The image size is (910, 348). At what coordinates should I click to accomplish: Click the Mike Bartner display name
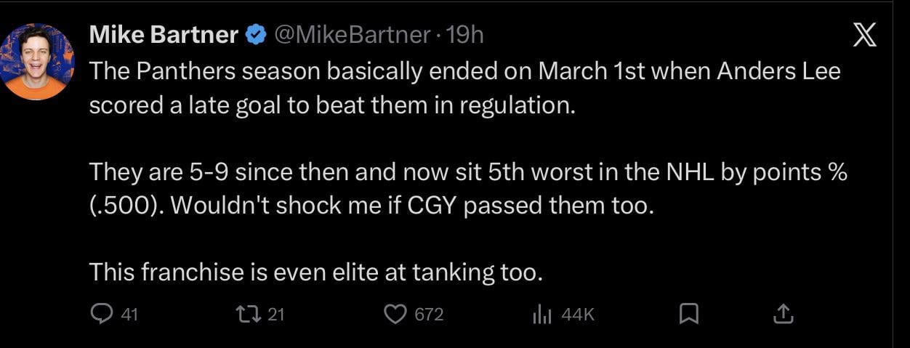tap(164, 35)
